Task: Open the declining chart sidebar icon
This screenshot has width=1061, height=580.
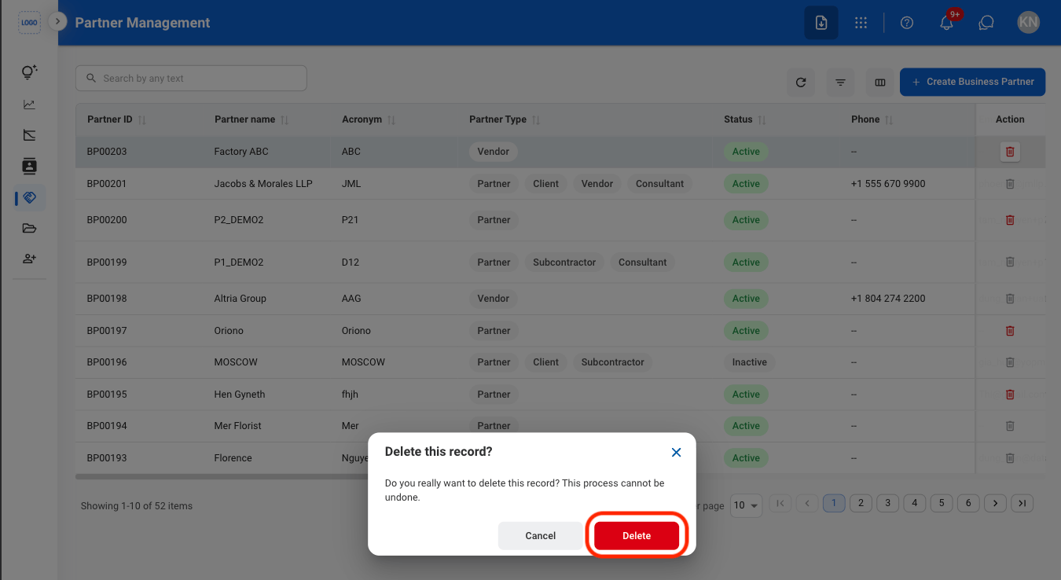Action: tap(29, 135)
